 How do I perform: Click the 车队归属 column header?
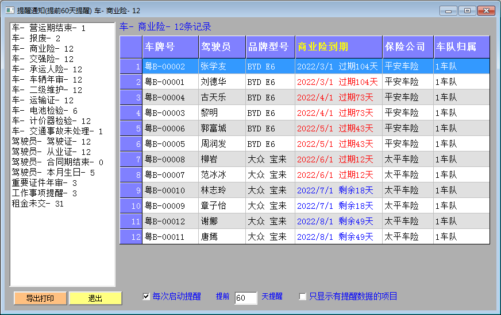pos(462,47)
